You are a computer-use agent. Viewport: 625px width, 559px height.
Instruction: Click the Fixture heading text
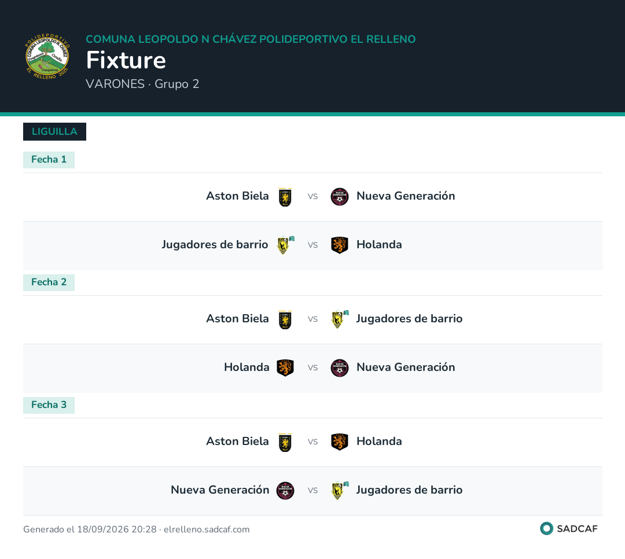click(x=126, y=60)
